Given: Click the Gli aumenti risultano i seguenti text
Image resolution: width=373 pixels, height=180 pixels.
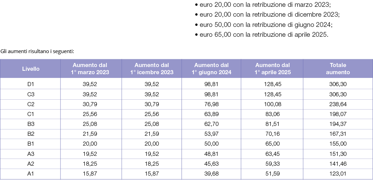Looking at the screenshot, I should pos(37,51).
